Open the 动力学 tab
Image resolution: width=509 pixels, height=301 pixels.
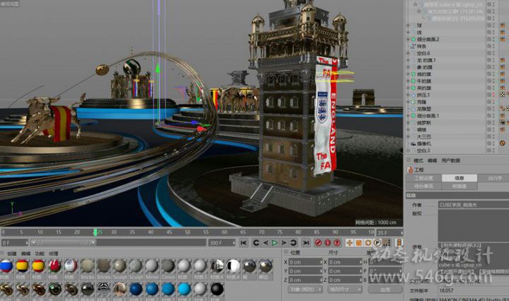point(494,178)
